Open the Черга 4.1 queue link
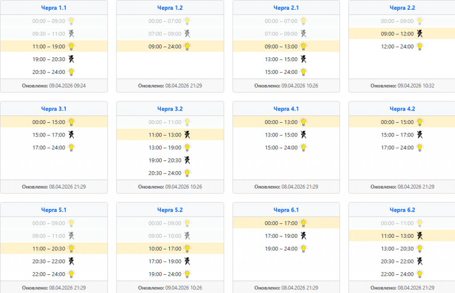This screenshot has width=455, height=293. pos(286,109)
